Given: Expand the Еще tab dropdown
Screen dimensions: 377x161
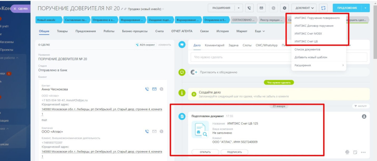Looking at the screenshot, I should pyautogui.click(x=260, y=31).
